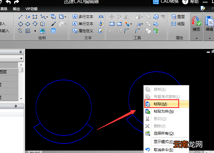
Task: Select the Hatch fill tool
Action: (x=28, y=31)
